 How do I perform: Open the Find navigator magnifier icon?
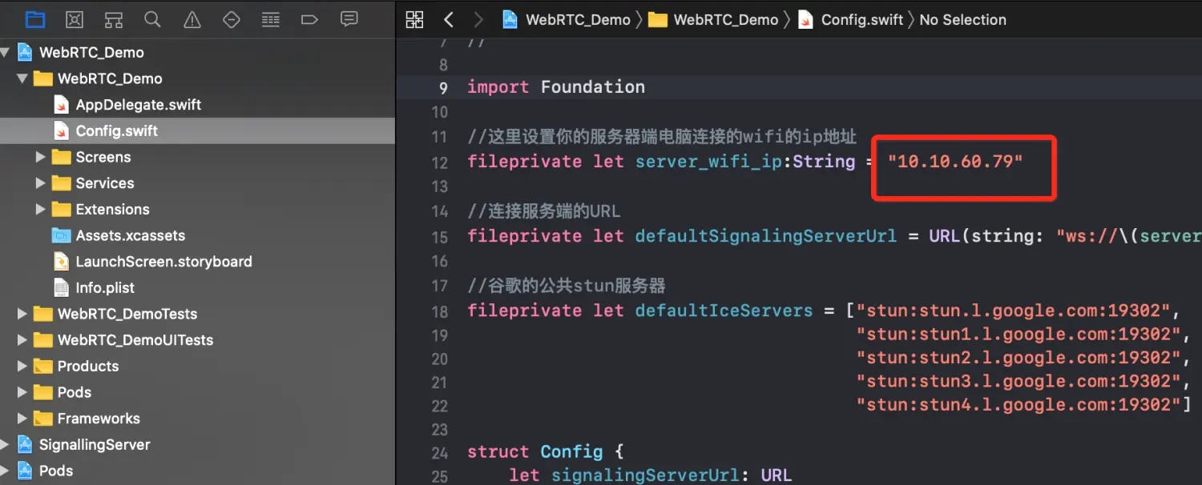pyautogui.click(x=152, y=19)
